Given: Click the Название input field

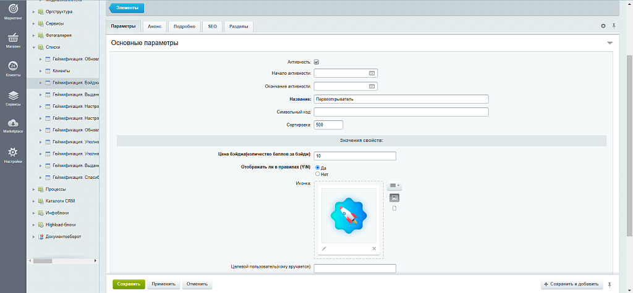Looking at the screenshot, I should 401,99.
